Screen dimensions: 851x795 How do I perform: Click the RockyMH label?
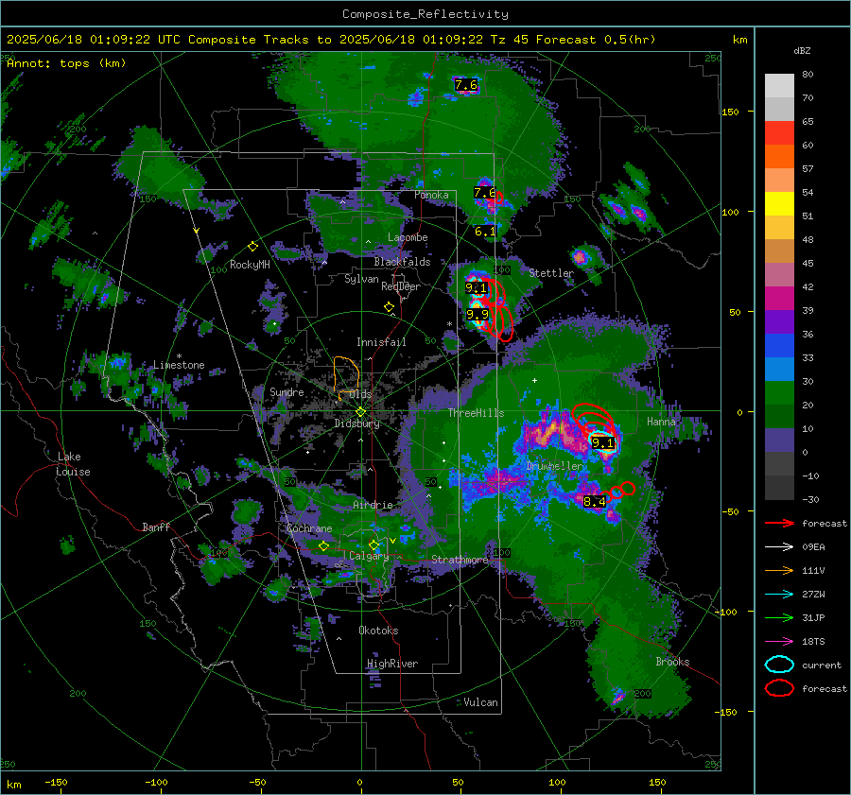point(250,265)
